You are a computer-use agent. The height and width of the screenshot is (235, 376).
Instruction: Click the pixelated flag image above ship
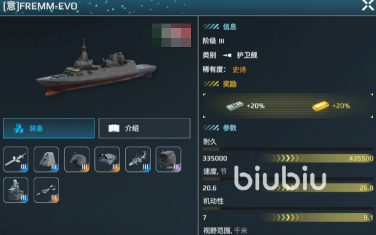tap(171, 35)
